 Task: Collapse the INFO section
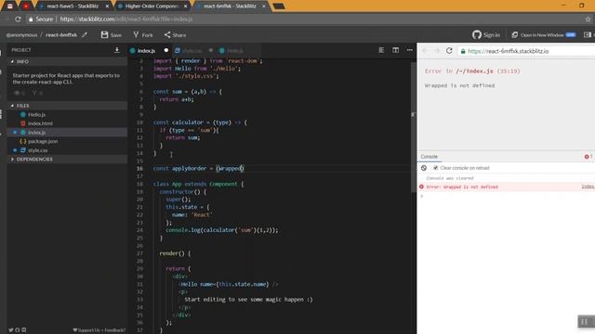tap(67, 61)
